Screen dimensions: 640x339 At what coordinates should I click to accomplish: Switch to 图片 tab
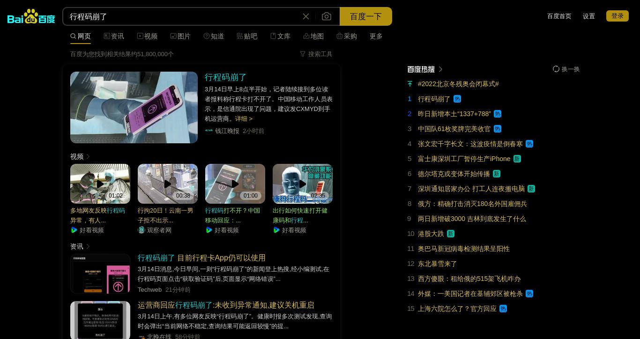click(x=180, y=36)
